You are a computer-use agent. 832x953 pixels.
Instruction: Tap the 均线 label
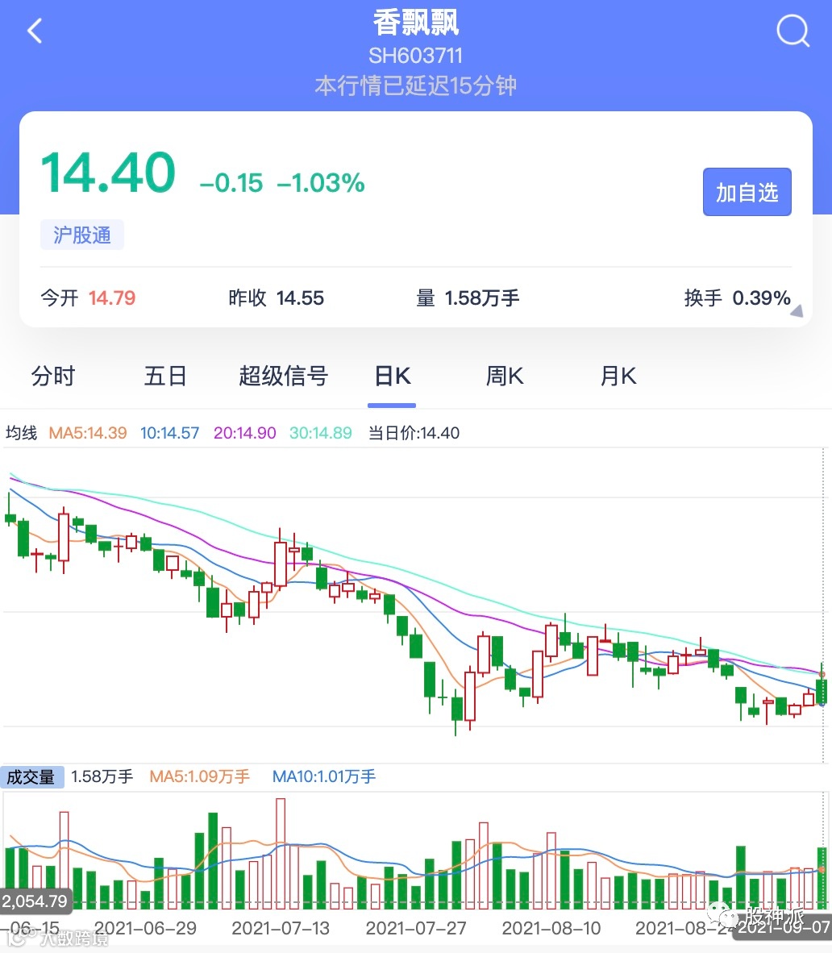point(21,433)
